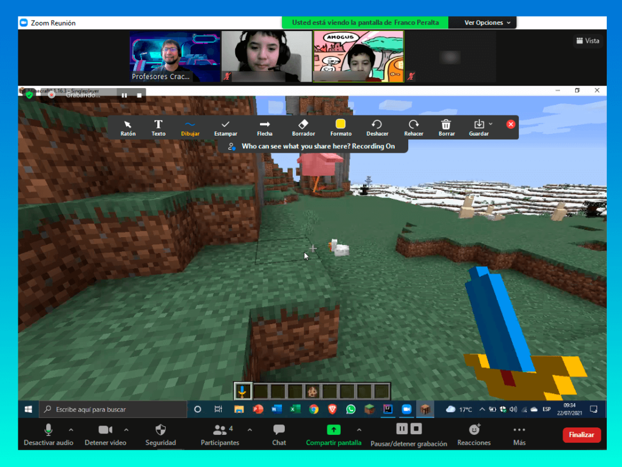Click Deshacer to undo annotation

[377, 128]
